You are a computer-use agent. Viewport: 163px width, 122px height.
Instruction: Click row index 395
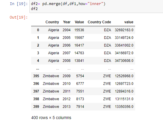pyautogui.click(x=36, y=76)
